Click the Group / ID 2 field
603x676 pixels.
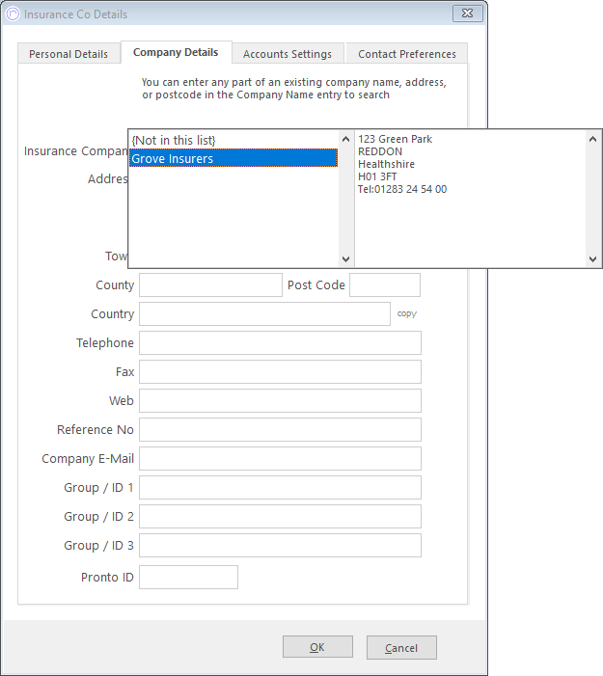coord(280,517)
